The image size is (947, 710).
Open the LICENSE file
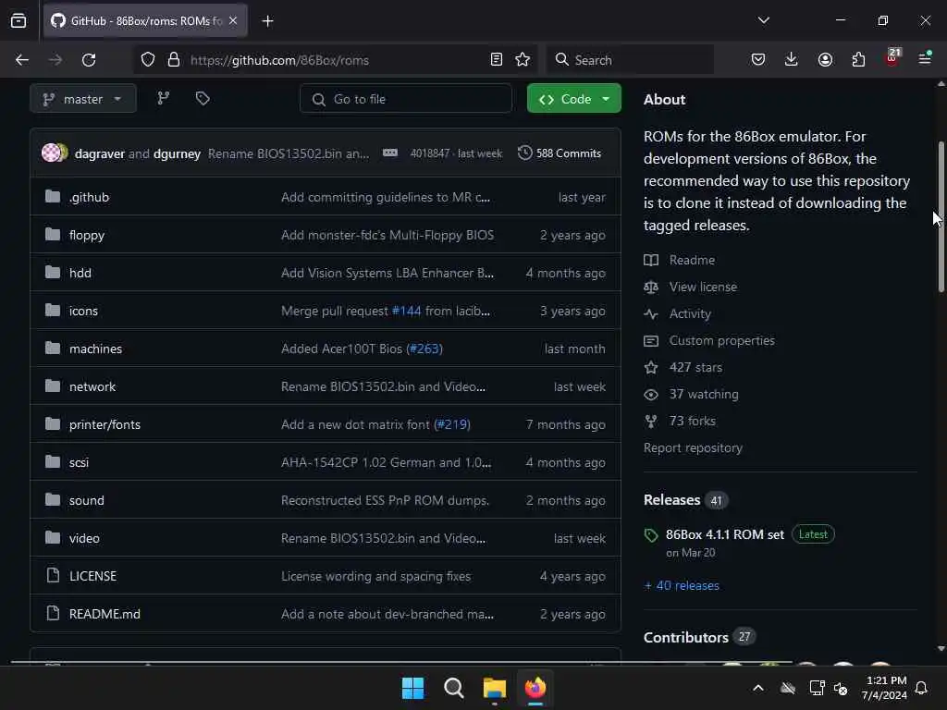click(x=93, y=576)
